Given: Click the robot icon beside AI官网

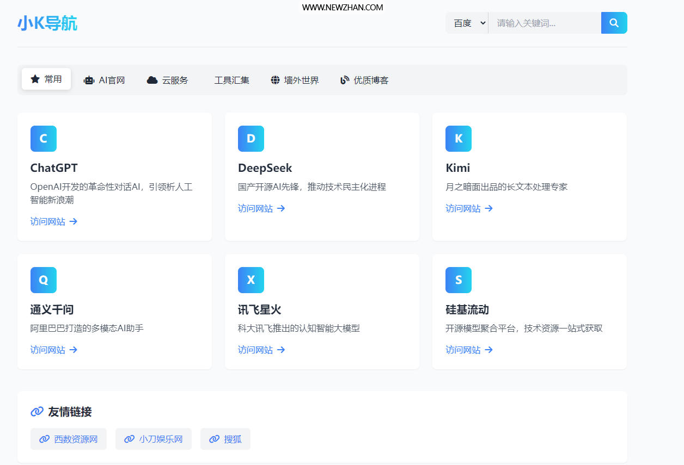Looking at the screenshot, I should (x=89, y=79).
